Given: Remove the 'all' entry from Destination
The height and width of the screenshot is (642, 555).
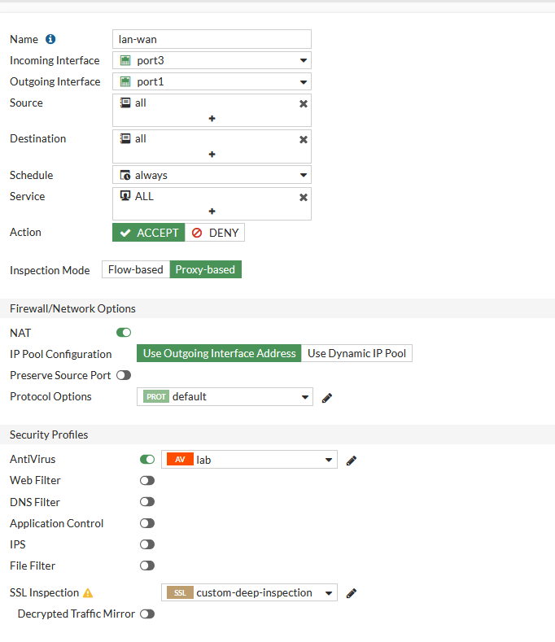Looking at the screenshot, I should click(304, 140).
